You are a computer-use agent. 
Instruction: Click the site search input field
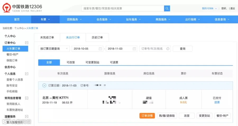[123, 8]
